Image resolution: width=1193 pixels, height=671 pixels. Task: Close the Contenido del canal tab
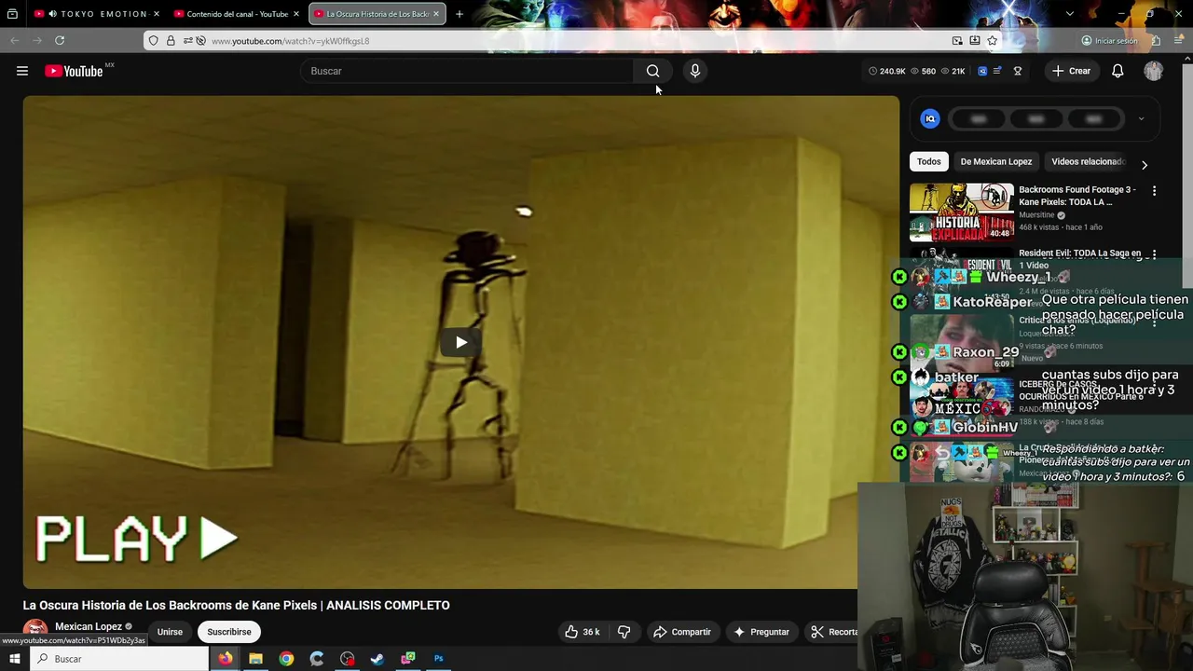(296, 14)
